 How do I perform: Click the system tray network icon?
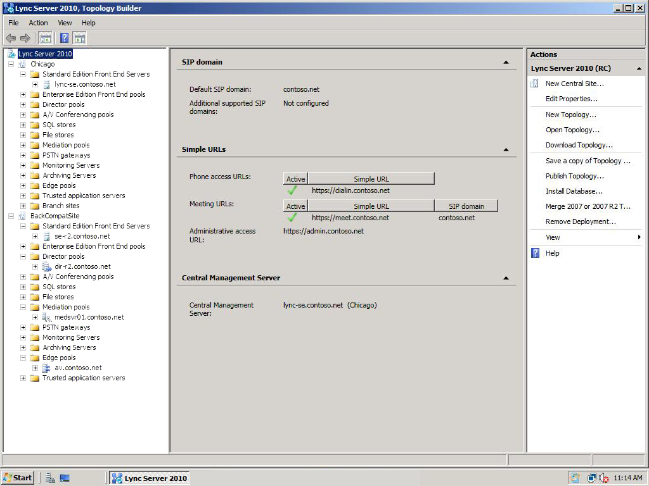point(593,478)
